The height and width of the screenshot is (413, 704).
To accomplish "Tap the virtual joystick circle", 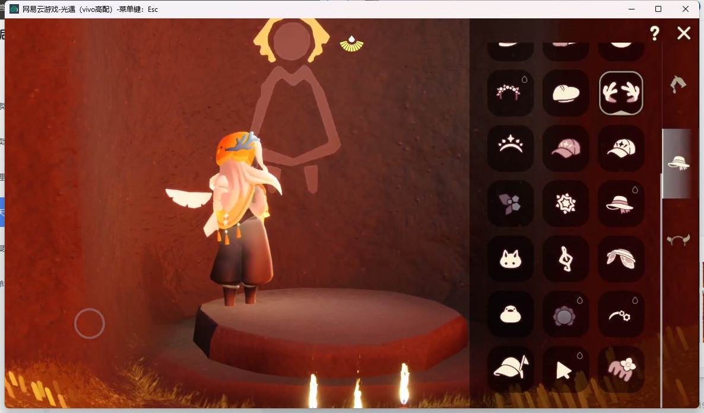I will 90,324.
